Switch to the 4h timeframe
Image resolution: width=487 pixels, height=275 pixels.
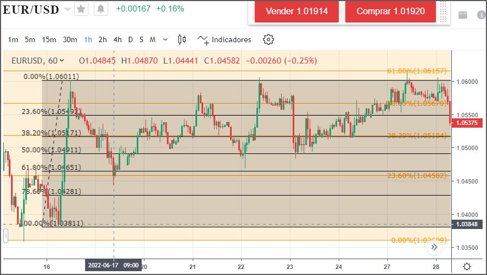pyautogui.click(x=117, y=39)
